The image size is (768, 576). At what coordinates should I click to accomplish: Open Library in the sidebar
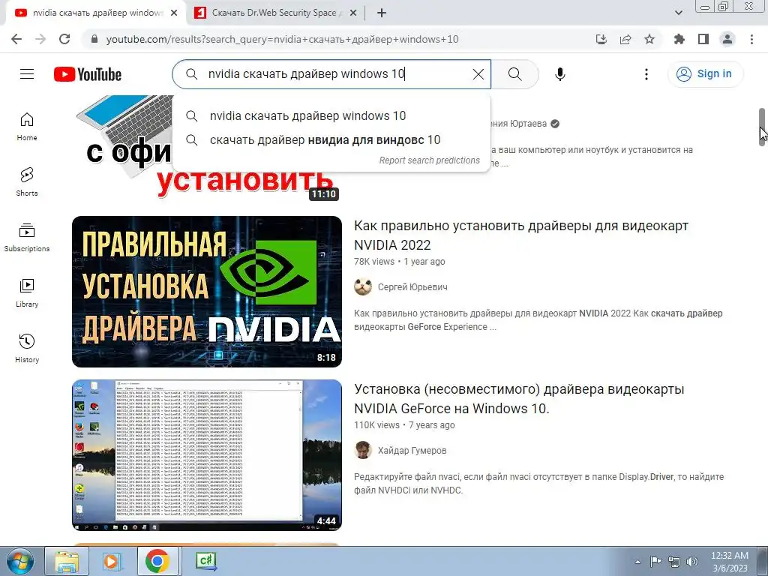click(x=27, y=293)
